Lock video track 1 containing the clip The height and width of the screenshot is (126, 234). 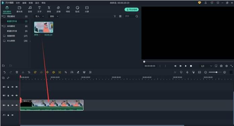(8, 105)
